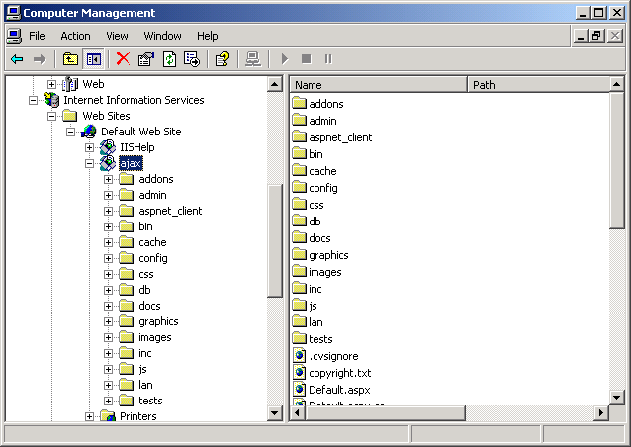This screenshot has height=447, width=631.
Task: Click the Back arrow toolbar icon
Action: coord(17,59)
